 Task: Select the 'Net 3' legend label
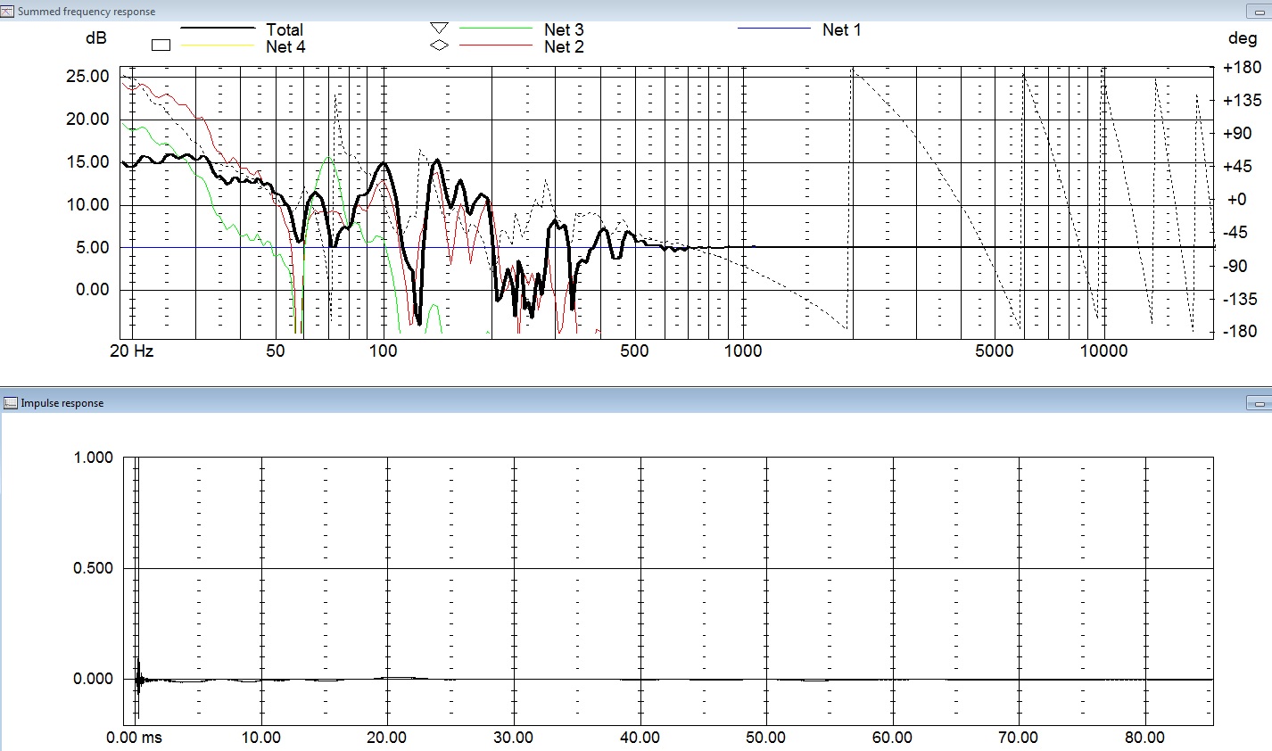(x=564, y=29)
